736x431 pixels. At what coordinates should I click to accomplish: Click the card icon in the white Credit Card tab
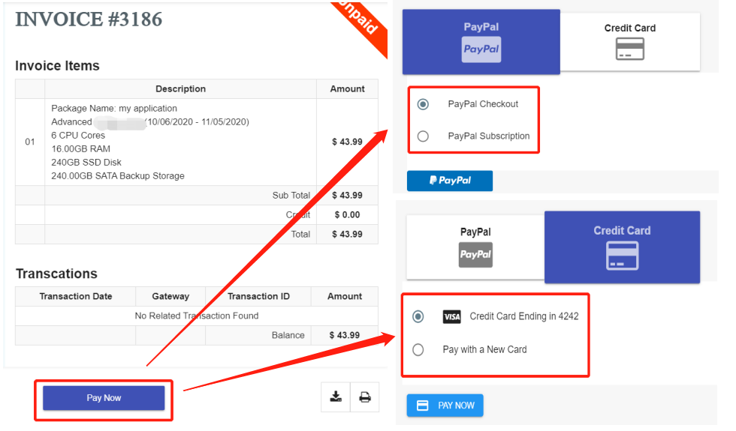[x=629, y=49]
